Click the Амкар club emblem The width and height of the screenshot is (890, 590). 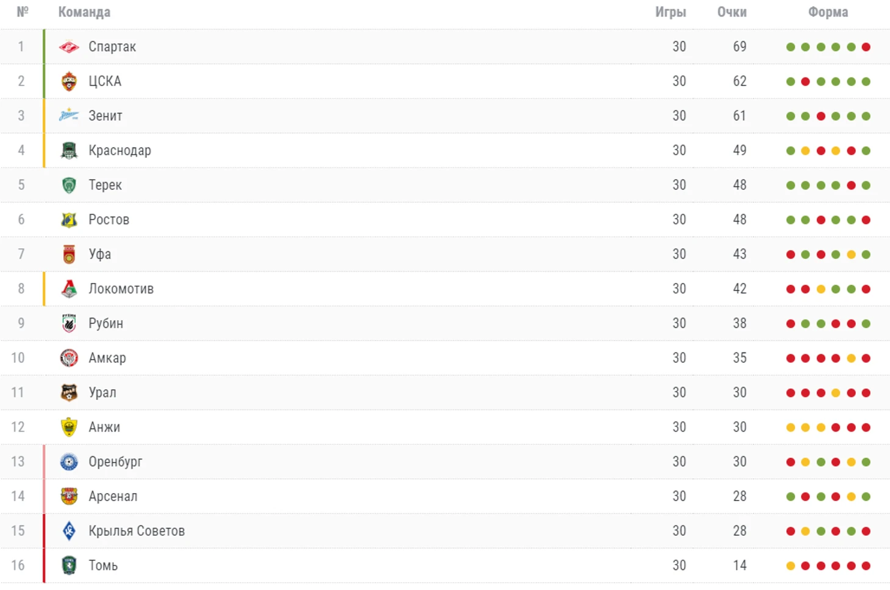pos(69,358)
